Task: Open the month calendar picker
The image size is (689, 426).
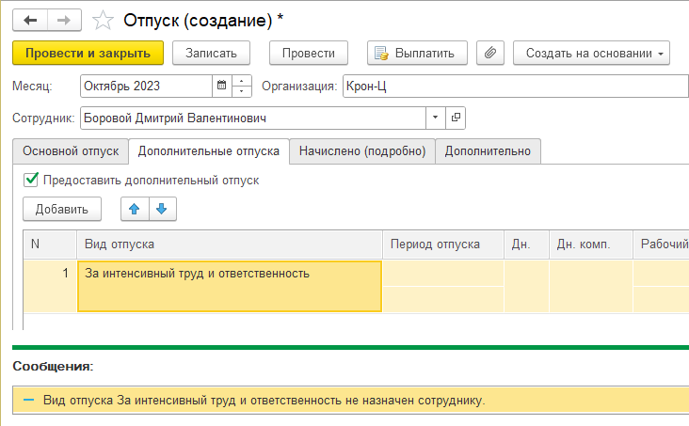Action: (x=222, y=87)
